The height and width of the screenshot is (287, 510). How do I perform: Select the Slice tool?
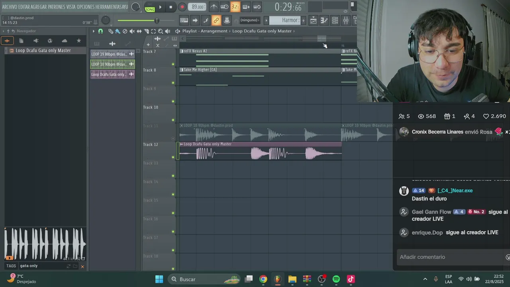click(x=146, y=31)
